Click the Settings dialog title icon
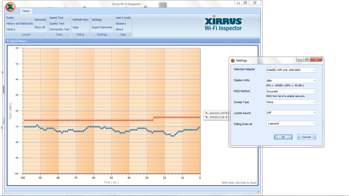The width and height of the screenshot is (349, 196). pos(233,60)
